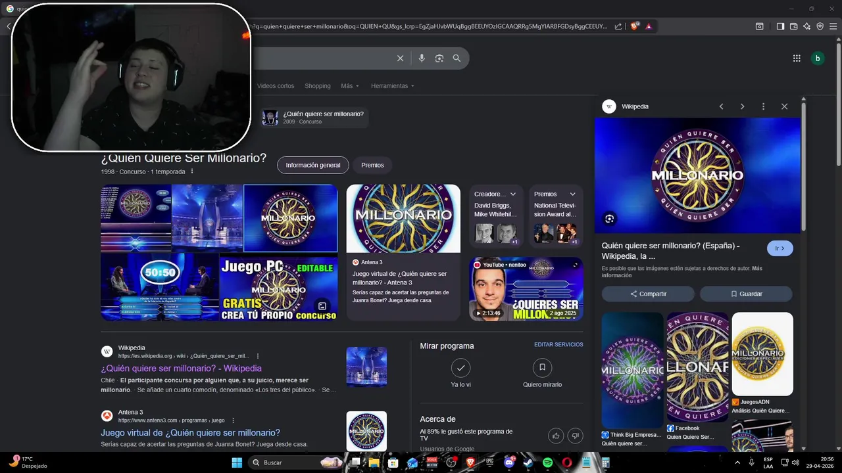Click 'Más información' copyright link
The image size is (842, 473).
pos(681,272)
